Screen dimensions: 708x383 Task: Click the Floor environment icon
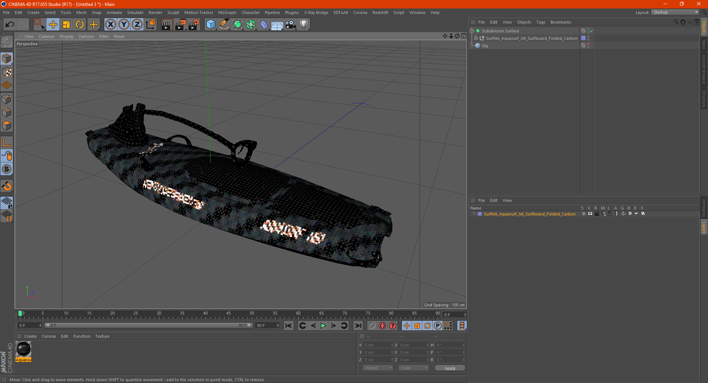point(277,25)
